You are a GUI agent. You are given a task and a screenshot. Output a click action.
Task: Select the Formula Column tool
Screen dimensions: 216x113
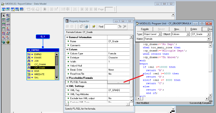[x=4, y=25]
